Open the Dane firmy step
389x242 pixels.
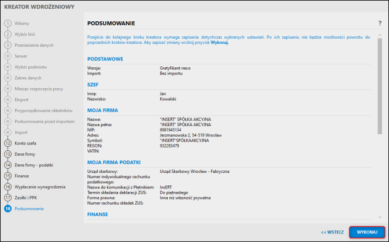(x=25, y=154)
